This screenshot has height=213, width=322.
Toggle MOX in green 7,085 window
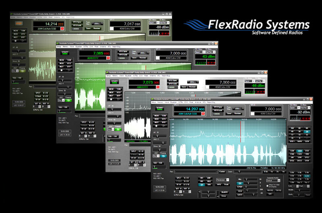62,63
